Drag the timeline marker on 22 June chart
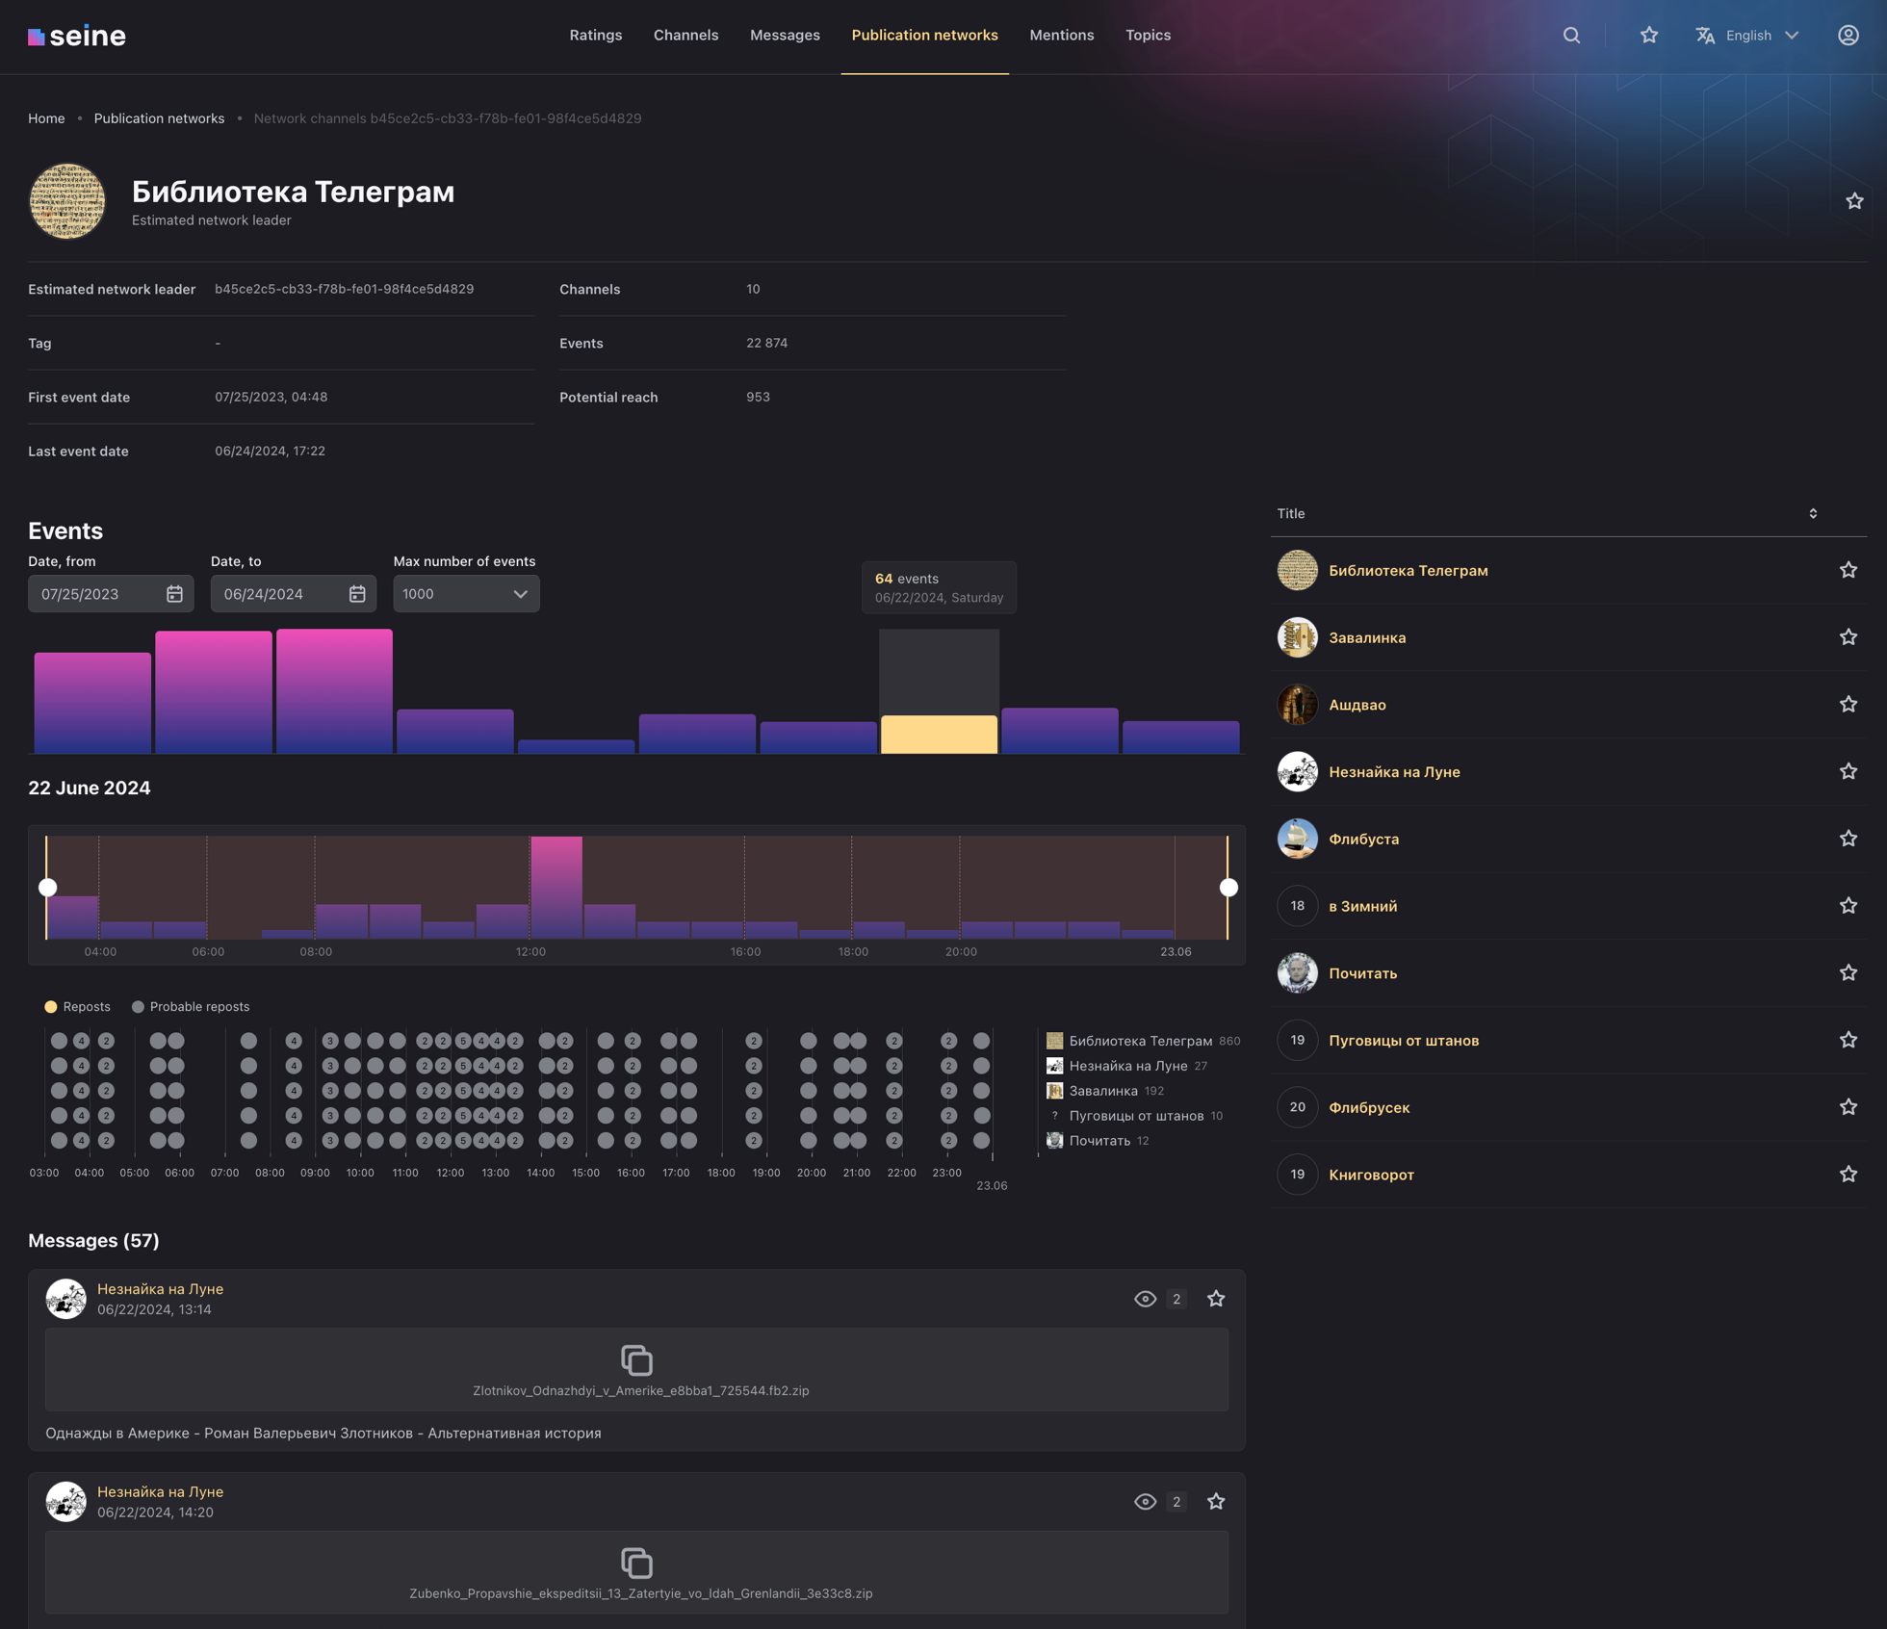The image size is (1887, 1629). (x=46, y=886)
